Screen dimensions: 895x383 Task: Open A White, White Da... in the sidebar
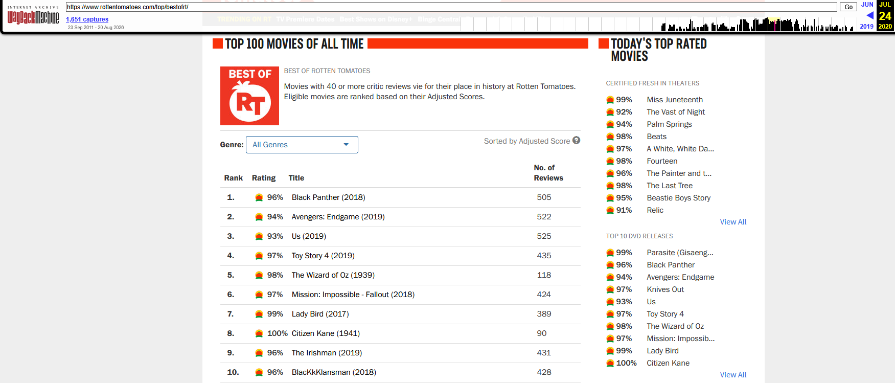680,149
